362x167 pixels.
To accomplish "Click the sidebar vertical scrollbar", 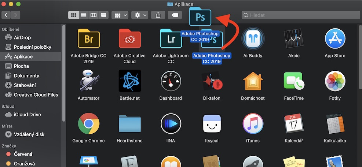I will tap(64, 73).
